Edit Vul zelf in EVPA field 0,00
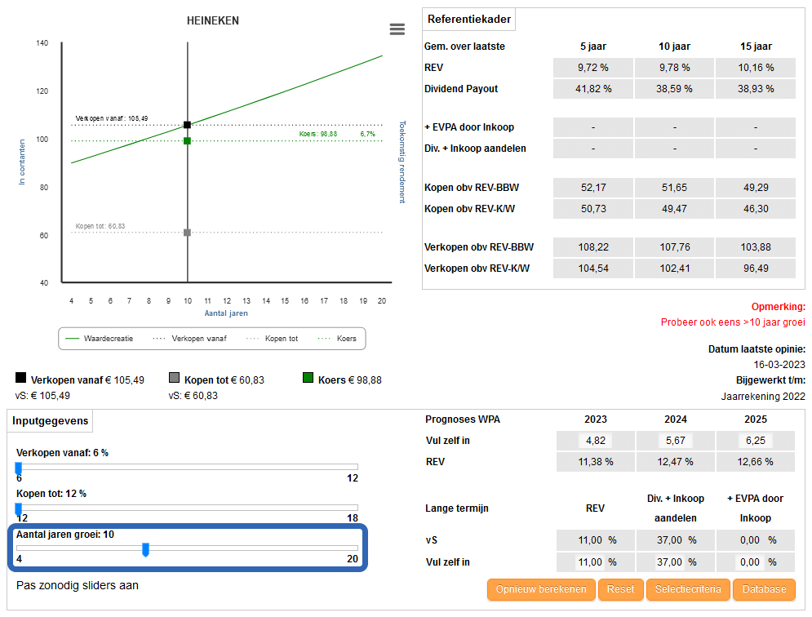The width and height of the screenshot is (812, 617). (x=750, y=562)
